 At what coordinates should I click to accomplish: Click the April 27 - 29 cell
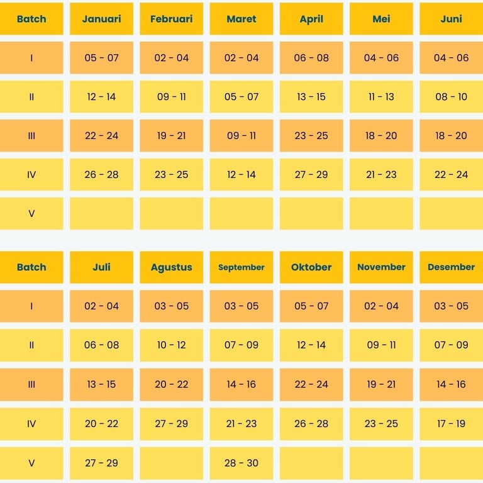pyautogui.click(x=311, y=175)
